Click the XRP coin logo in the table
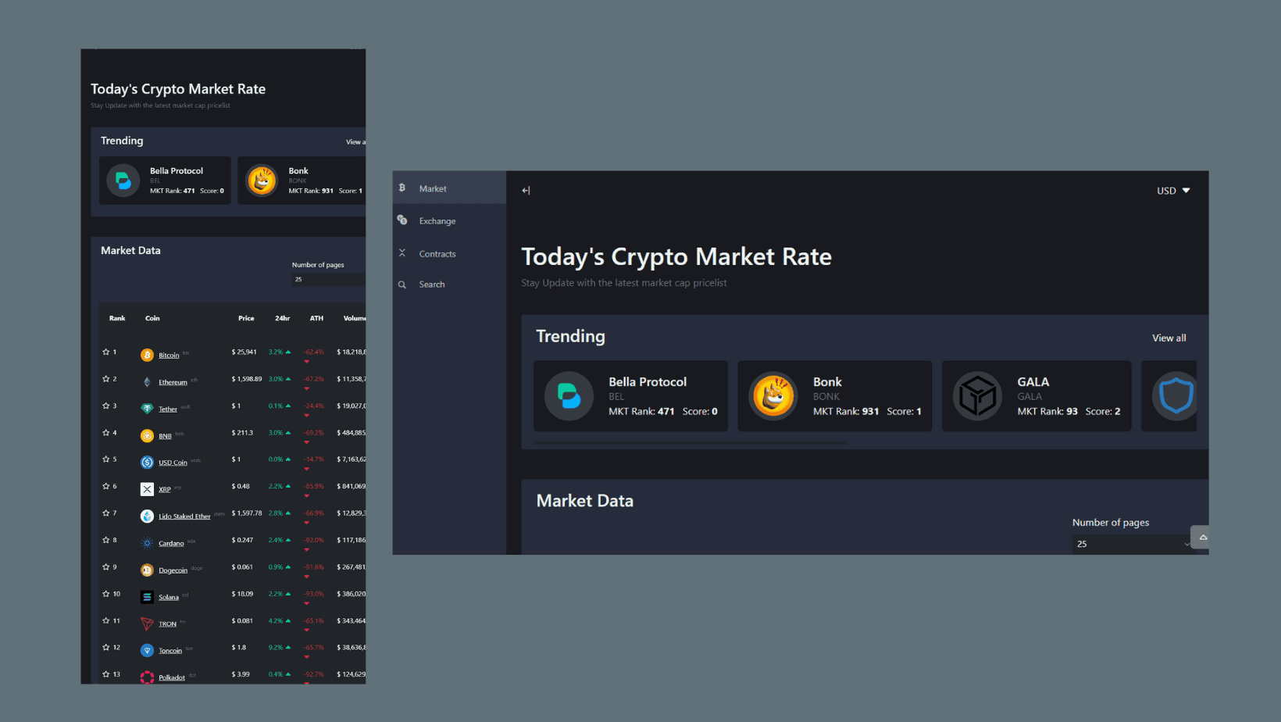Screen dimensions: 1281x722 click(147, 489)
